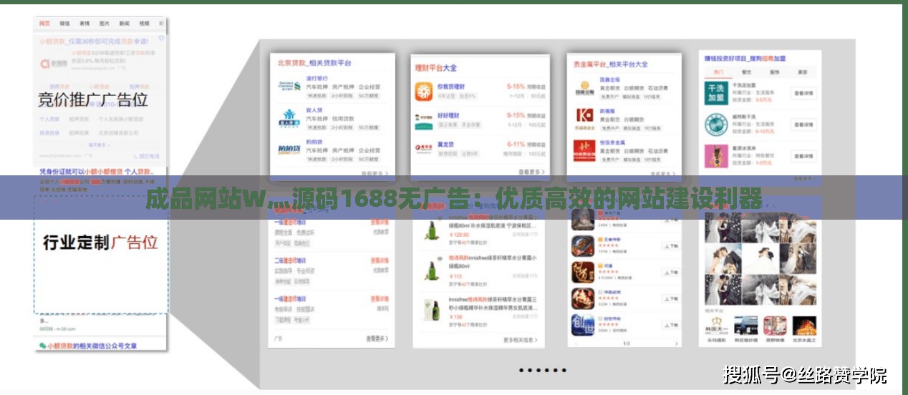Click 查看详情 for second franchise item
Screen dimensions: 908x395
[803, 125]
